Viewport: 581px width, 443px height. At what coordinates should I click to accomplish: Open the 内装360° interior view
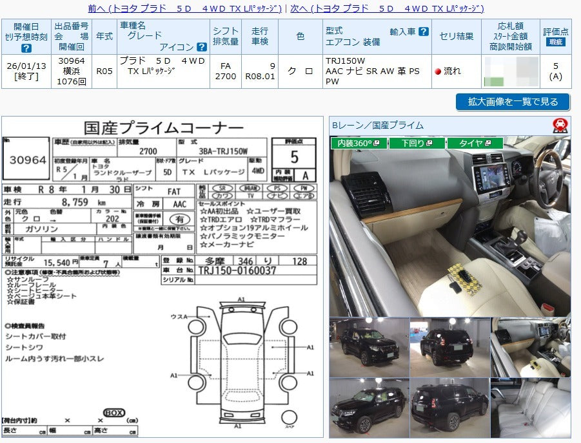(353, 143)
